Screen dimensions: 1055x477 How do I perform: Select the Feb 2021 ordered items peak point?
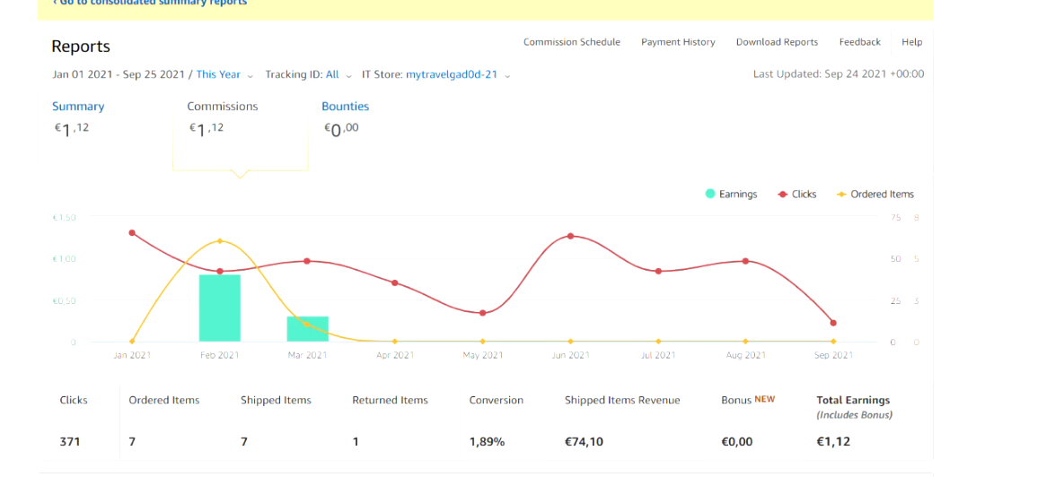tap(219, 240)
